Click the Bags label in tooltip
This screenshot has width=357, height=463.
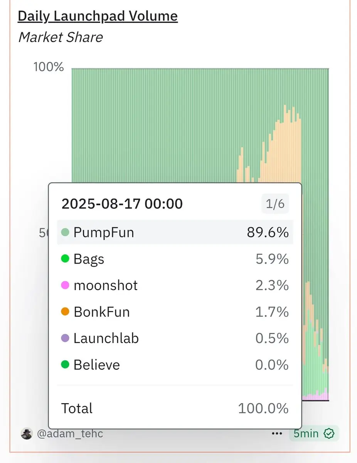click(89, 259)
